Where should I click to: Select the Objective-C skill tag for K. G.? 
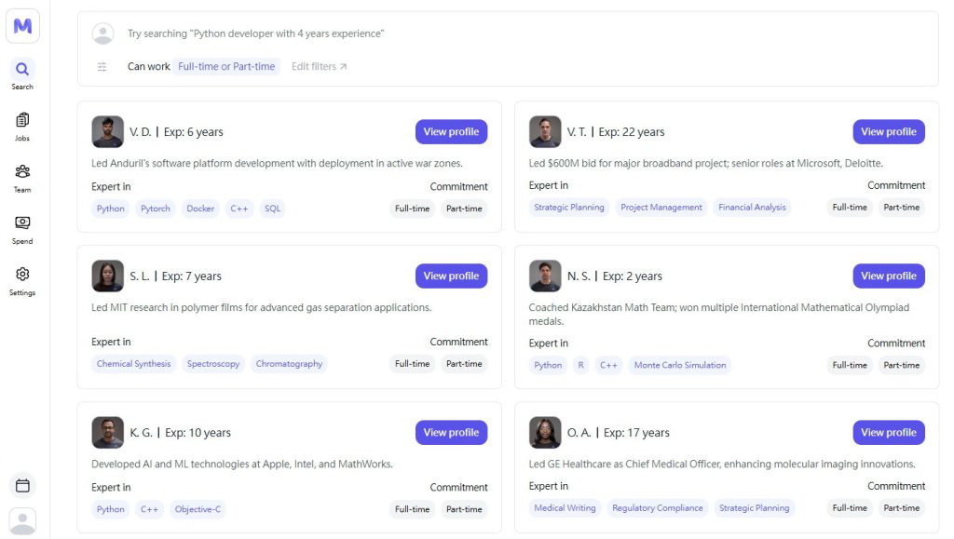[199, 509]
